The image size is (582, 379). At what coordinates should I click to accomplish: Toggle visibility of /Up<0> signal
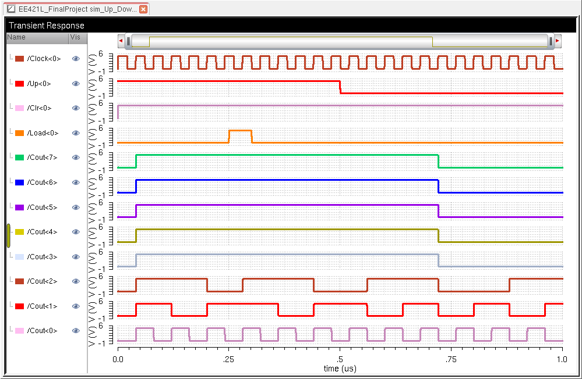(76, 84)
